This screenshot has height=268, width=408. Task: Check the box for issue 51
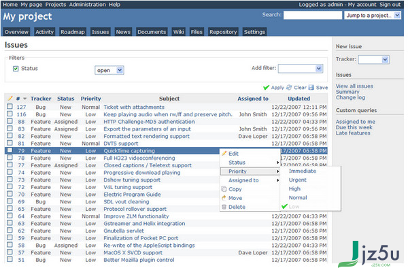point(10,259)
